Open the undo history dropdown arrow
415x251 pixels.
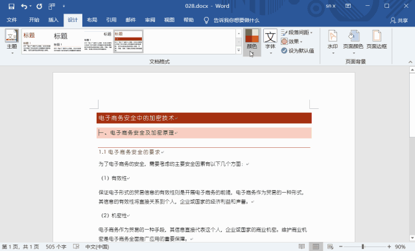point(30,6)
